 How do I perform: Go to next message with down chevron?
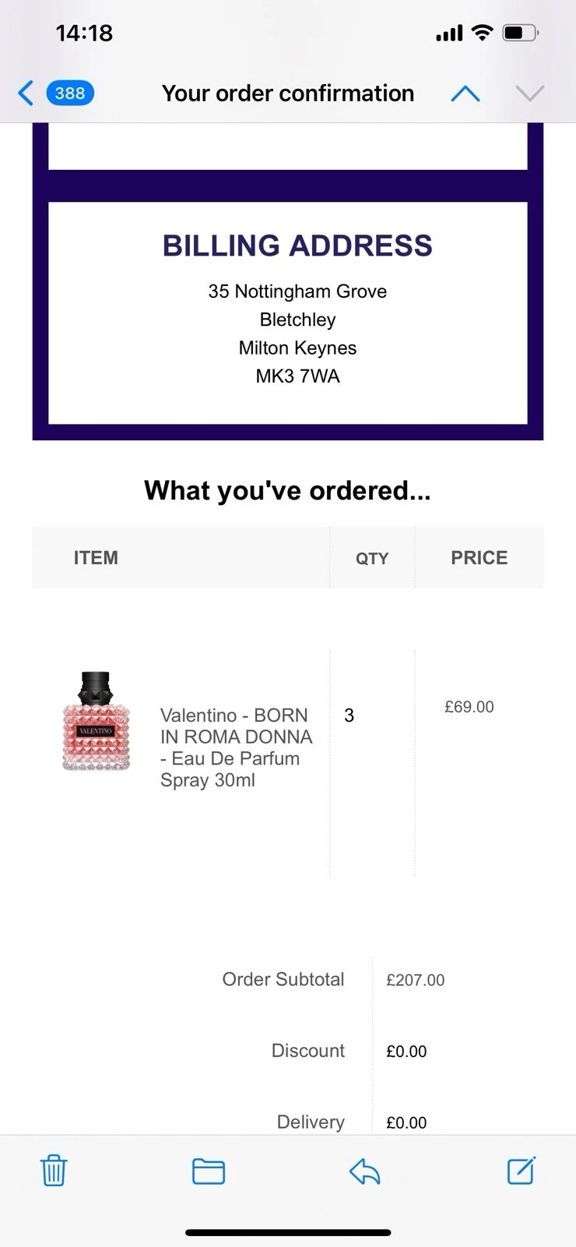coord(529,94)
